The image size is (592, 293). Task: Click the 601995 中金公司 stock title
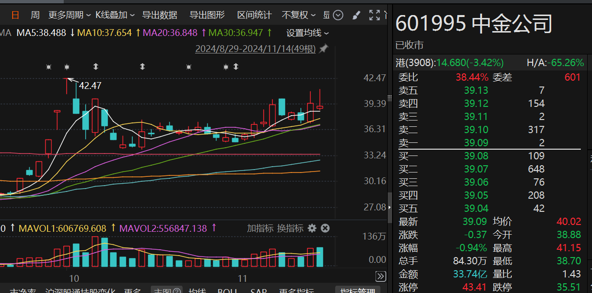tap(474, 23)
